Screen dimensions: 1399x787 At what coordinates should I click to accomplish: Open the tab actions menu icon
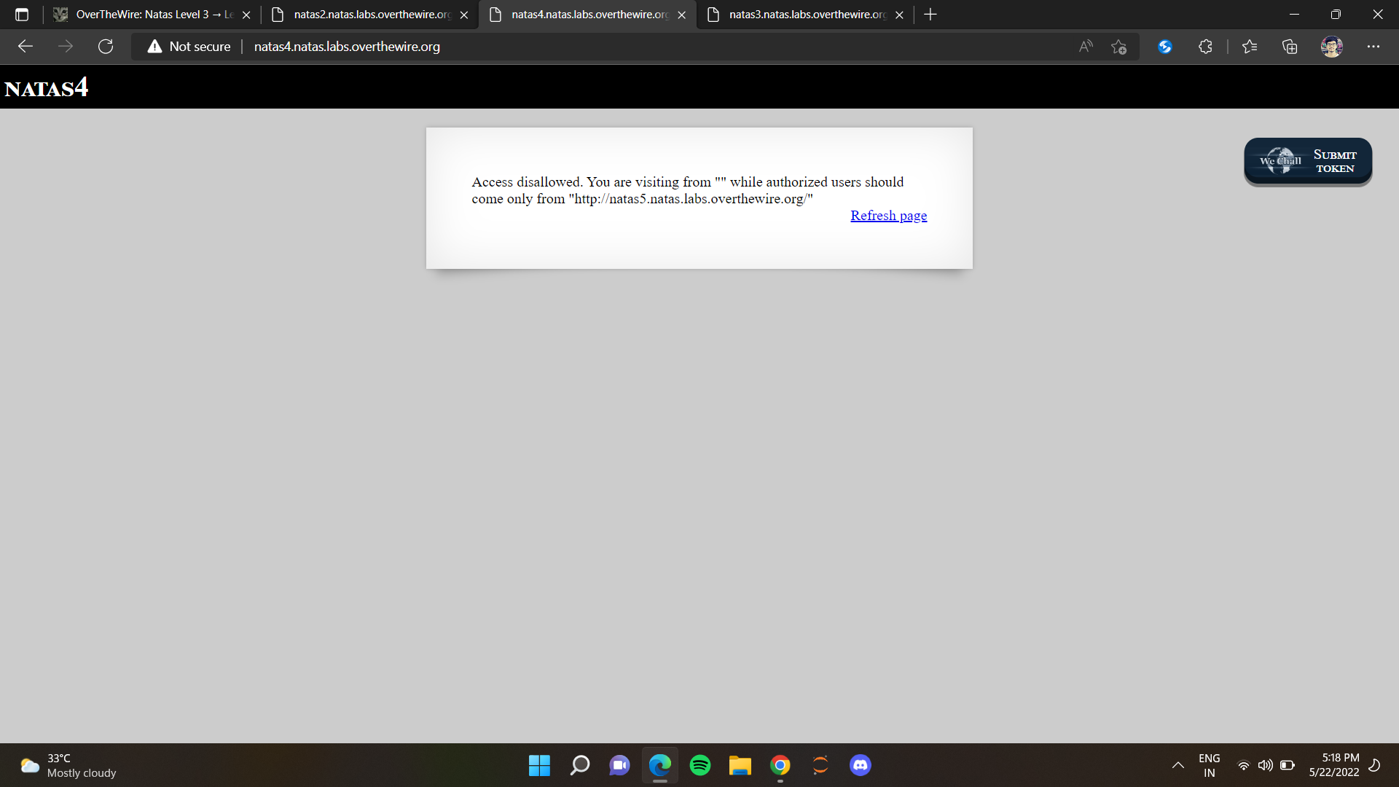tap(22, 15)
